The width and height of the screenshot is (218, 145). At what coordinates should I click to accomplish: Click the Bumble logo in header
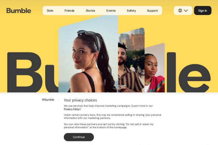click(x=19, y=10)
